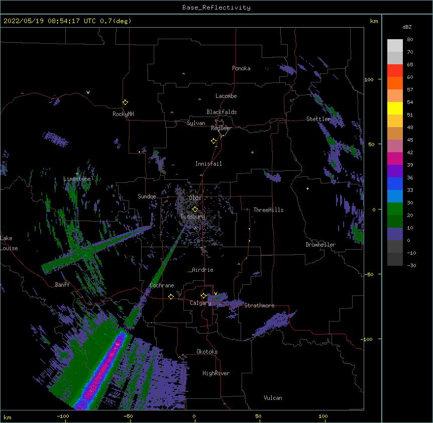Screen dimensions: 433x423
Task: Click the Strathmore label
Action: tap(259, 305)
